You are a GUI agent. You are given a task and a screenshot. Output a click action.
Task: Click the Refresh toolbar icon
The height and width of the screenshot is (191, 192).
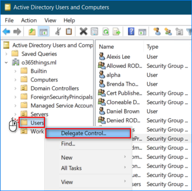106,32
